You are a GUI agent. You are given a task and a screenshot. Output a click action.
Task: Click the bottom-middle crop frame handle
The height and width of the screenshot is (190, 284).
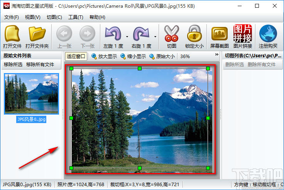(x=140, y=168)
